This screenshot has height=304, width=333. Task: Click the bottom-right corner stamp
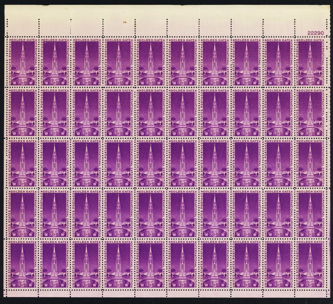coord(310,264)
